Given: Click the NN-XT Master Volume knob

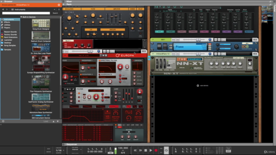Looking at the screenshot, I should [250, 64].
